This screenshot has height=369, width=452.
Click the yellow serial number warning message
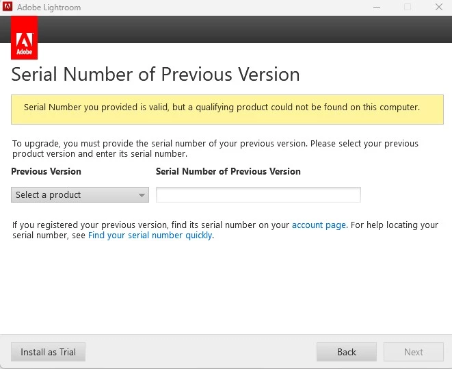pyautogui.click(x=227, y=110)
